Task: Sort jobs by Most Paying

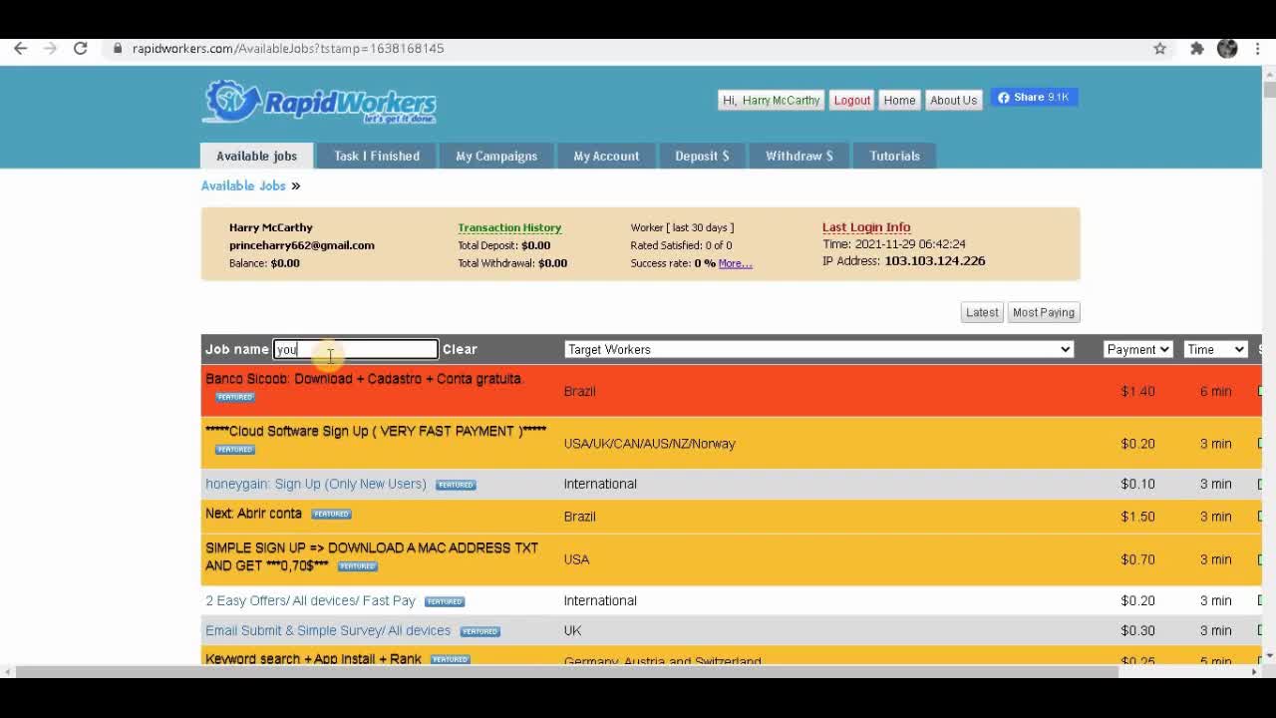Action: click(1044, 312)
